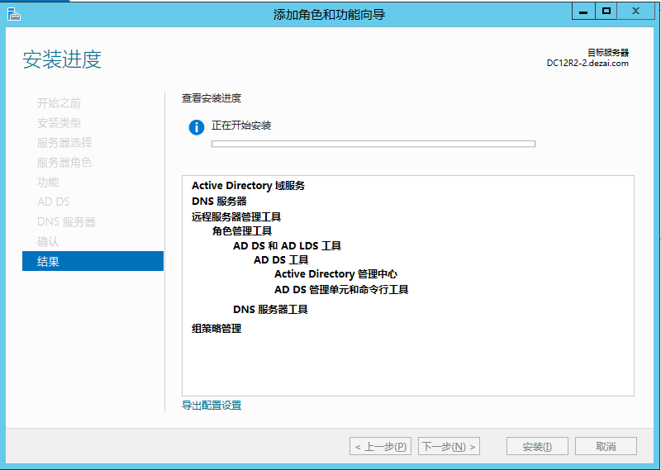661x470 pixels.
Task: Click the 安装(I) button
Action: click(537, 446)
